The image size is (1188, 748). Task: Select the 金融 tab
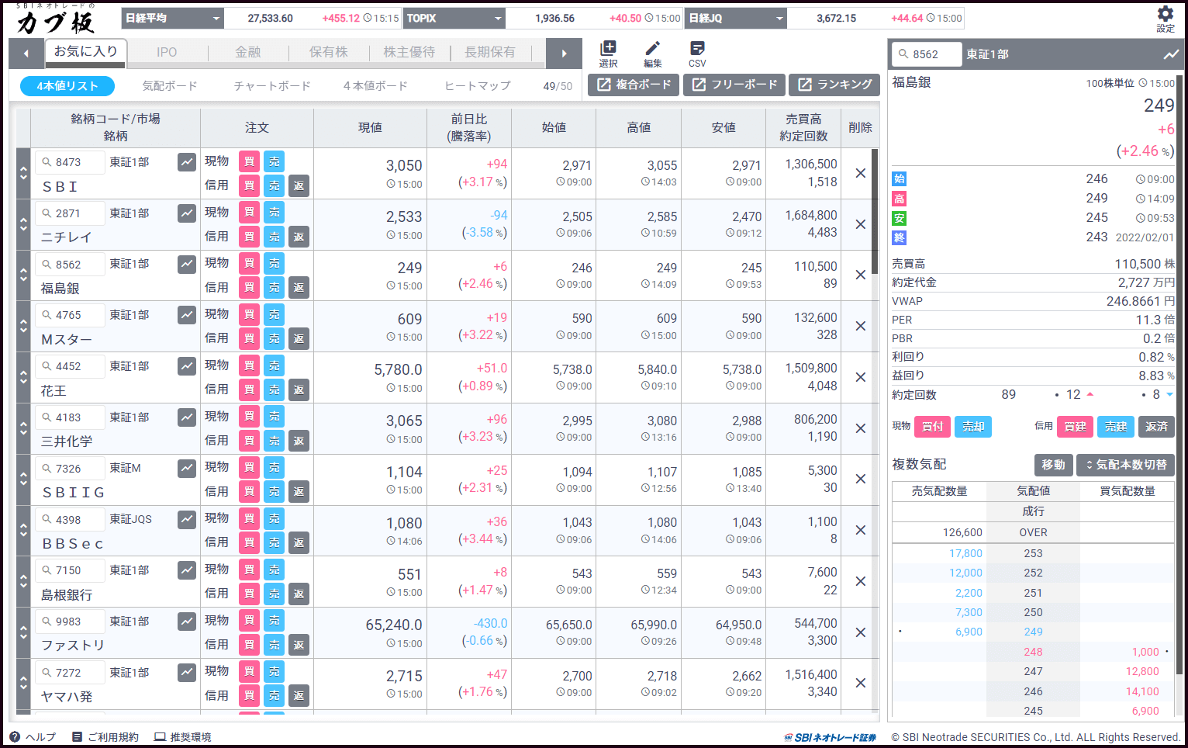click(x=248, y=52)
